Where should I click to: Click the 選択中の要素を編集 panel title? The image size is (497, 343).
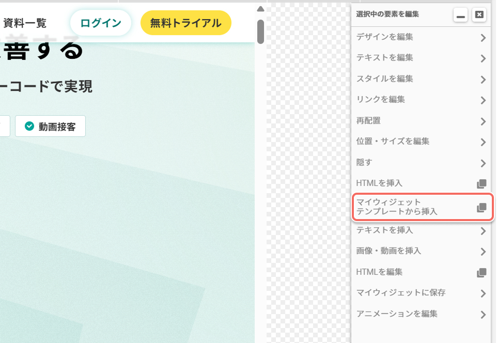[x=387, y=14]
